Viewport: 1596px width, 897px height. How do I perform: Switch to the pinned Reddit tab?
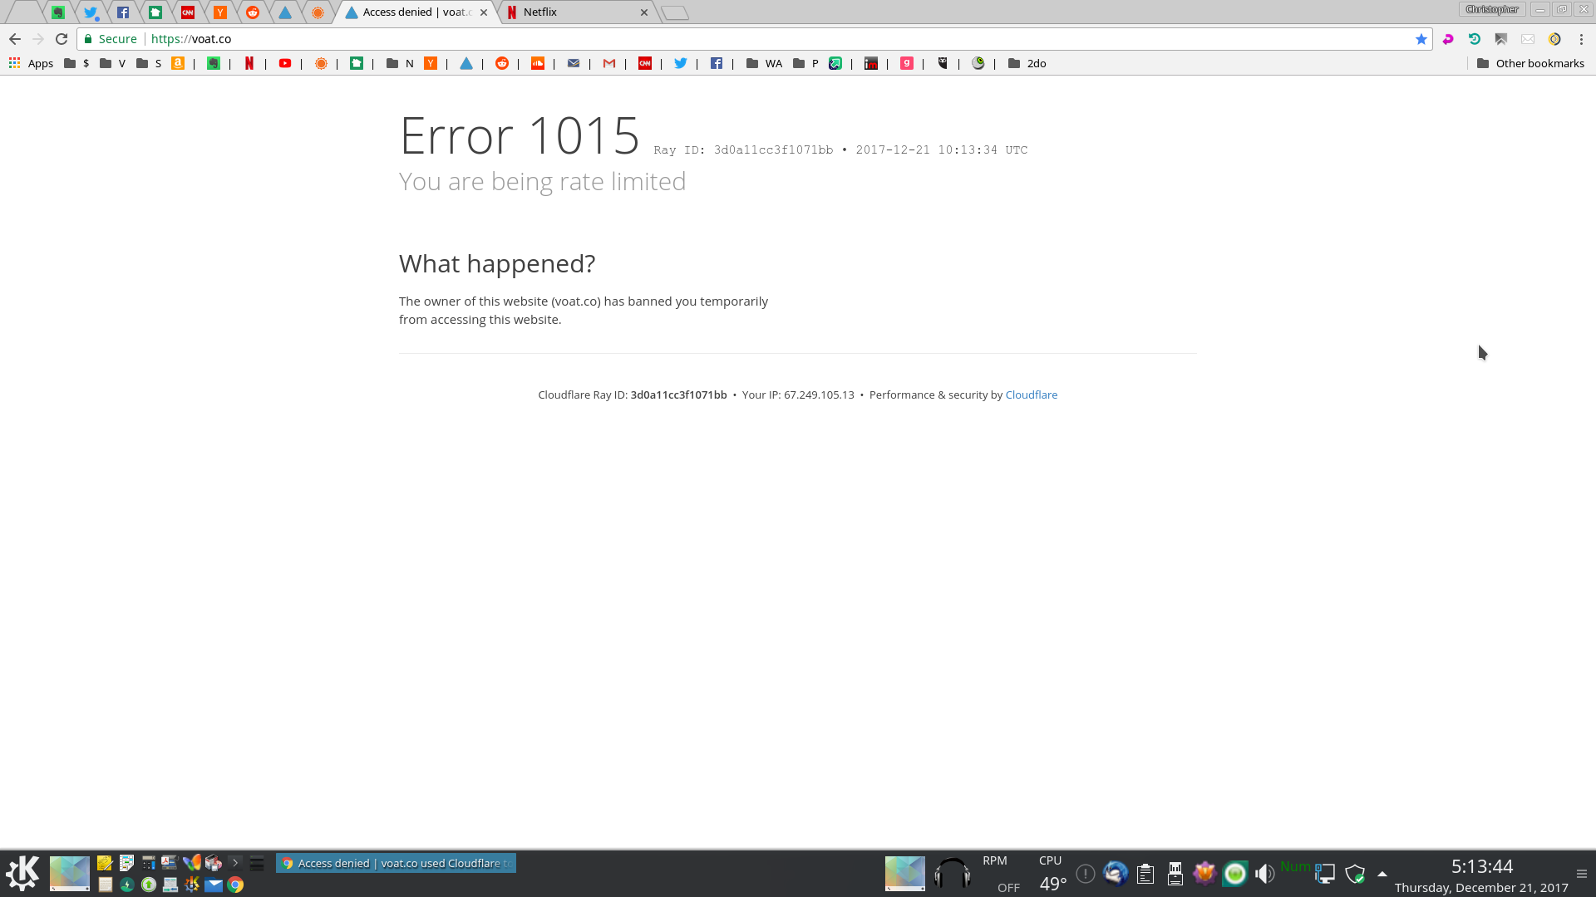click(x=253, y=12)
